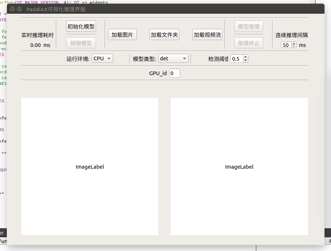Close the PaddleX window
The width and height of the screenshot is (331, 251).
click(x=13, y=9)
